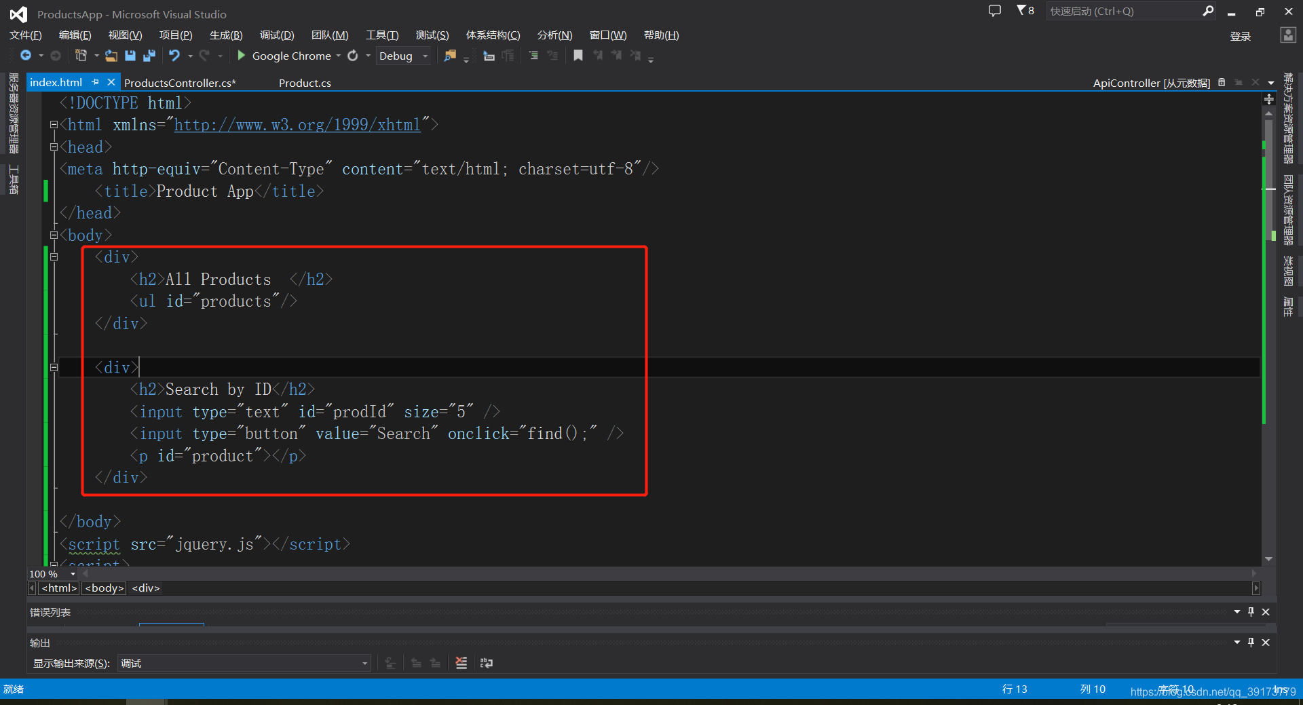The image size is (1303, 705).
Task: Switch to the ProductsController.cs* tab
Action: (180, 83)
